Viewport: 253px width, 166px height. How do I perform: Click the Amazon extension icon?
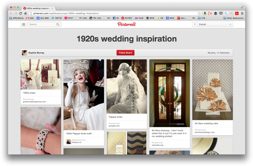pyautogui.click(x=205, y=13)
